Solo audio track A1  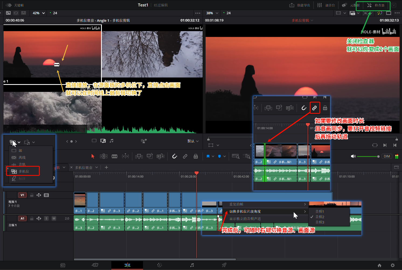[46, 218]
